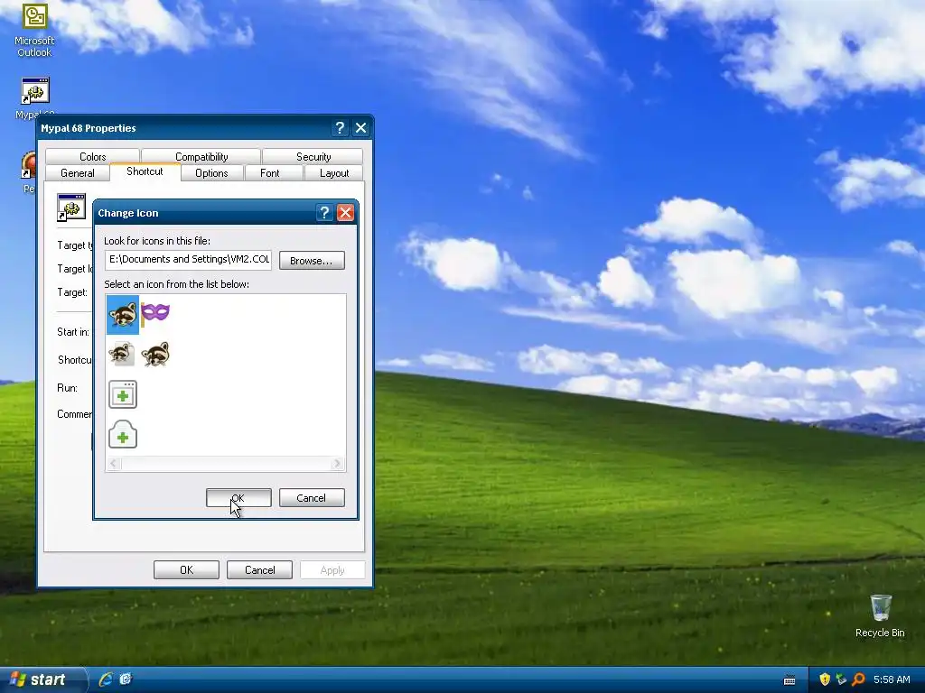Click second Quick Launch browser icon
925x693 pixels.
pyautogui.click(x=126, y=679)
